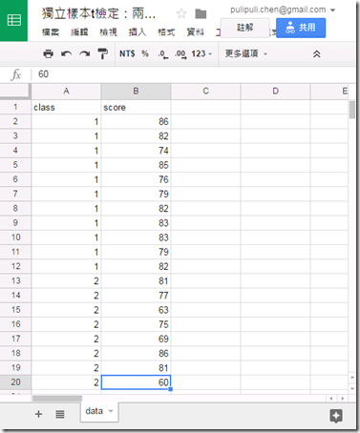Screen dimensions: 360x433
Task: Open the all sheets list
Action: 60,414
